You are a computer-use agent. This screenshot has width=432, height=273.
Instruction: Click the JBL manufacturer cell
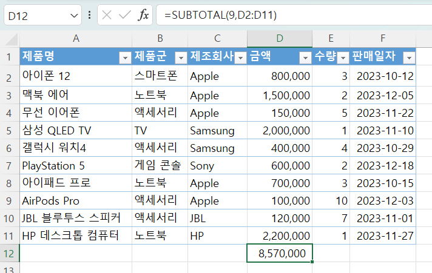pos(217,219)
